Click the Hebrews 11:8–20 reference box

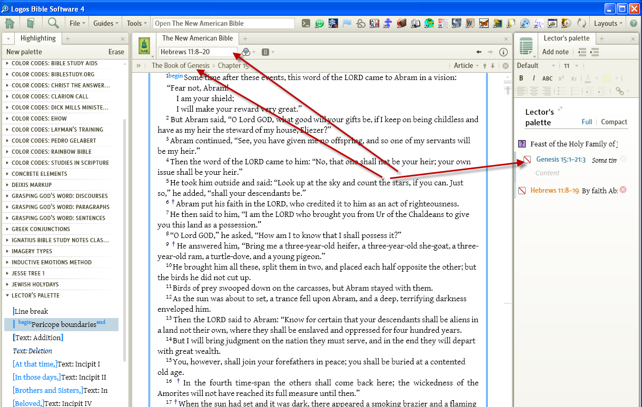click(198, 52)
